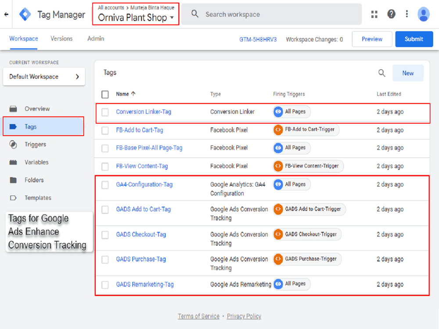439x329 pixels.
Task: Expand the Default Workspace selector
Action: coord(44,77)
